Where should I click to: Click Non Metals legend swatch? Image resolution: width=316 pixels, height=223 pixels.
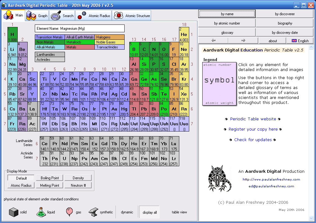tap(50, 42)
